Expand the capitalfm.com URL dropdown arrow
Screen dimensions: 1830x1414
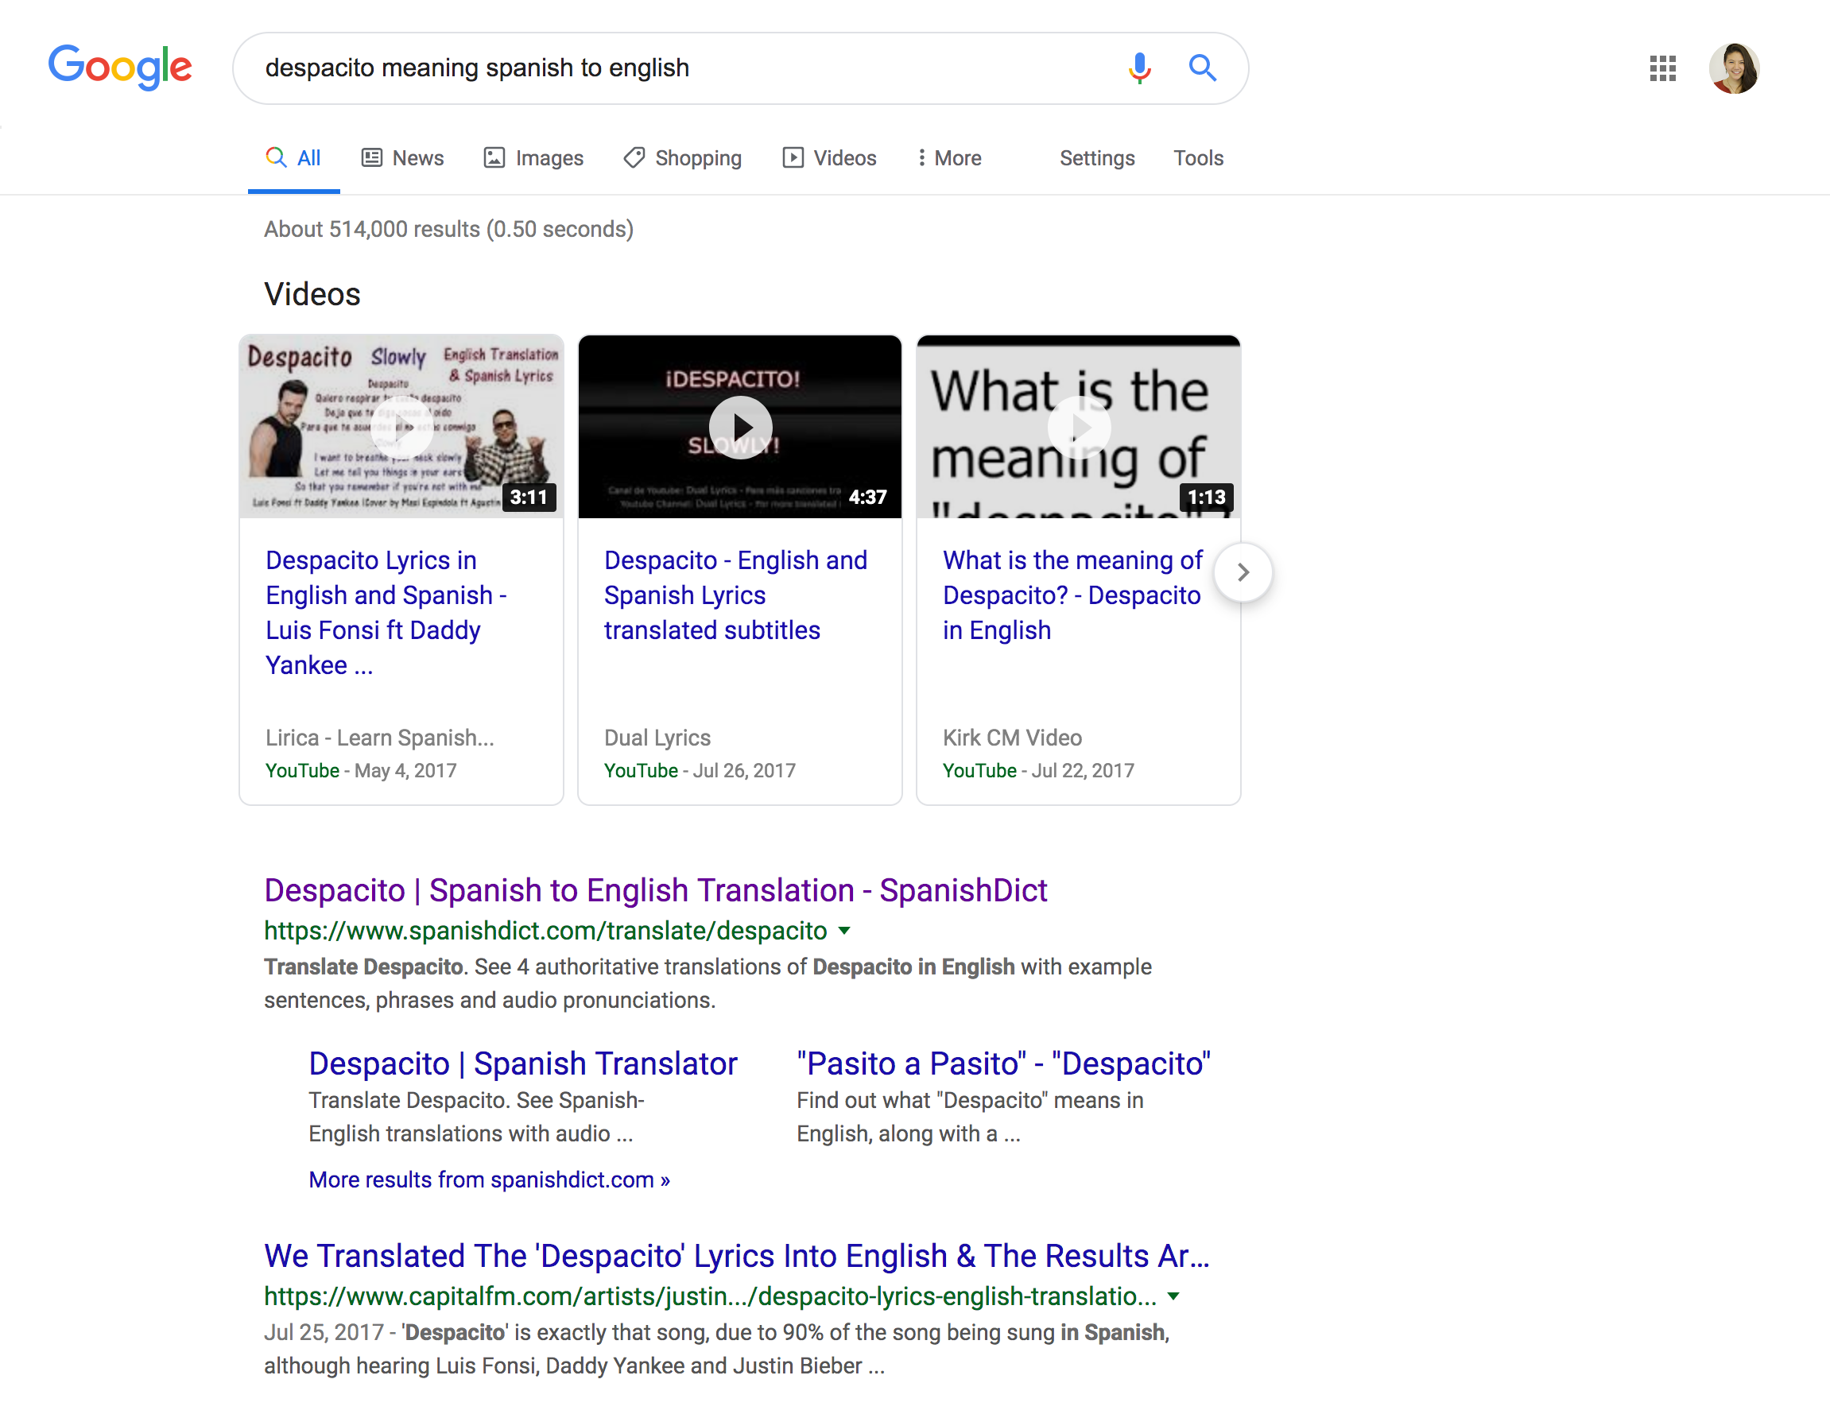click(x=1174, y=1296)
